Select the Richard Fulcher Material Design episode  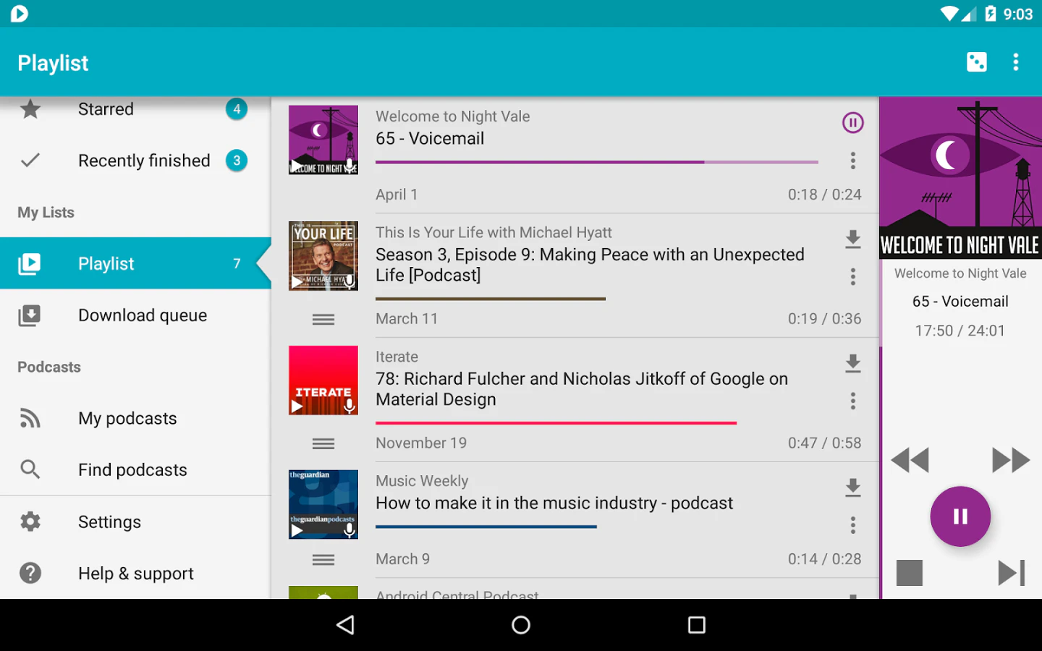582,389
